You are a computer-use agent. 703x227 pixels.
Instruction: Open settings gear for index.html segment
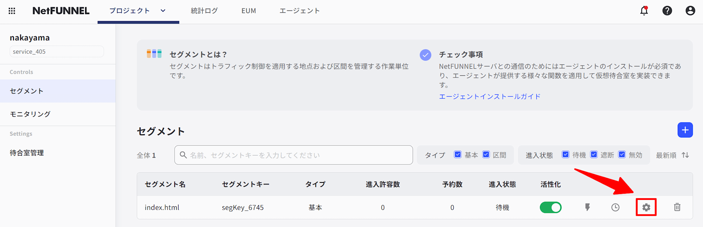click(646, 207)
